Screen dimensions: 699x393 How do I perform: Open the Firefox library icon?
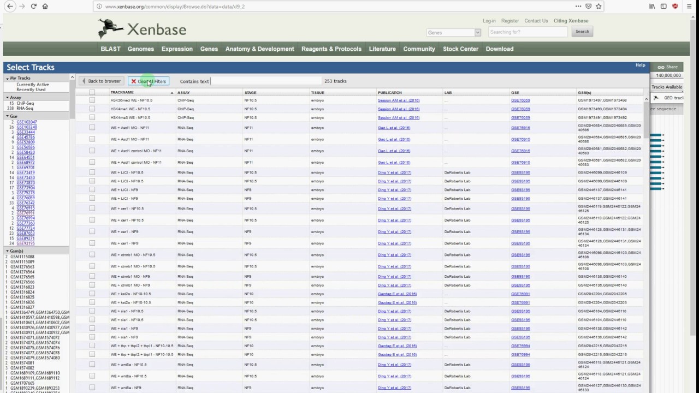pos(652,6)
